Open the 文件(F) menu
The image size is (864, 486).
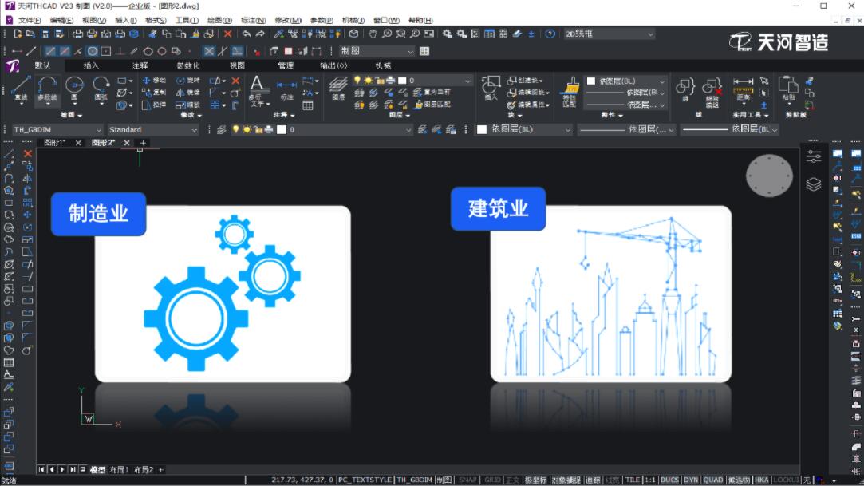[30, 21]
